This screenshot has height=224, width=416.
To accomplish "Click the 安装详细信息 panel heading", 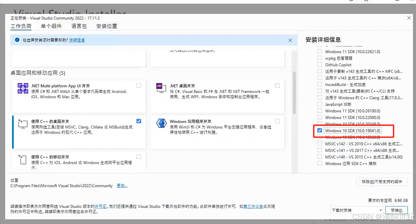I will click(x=323, y=40).
